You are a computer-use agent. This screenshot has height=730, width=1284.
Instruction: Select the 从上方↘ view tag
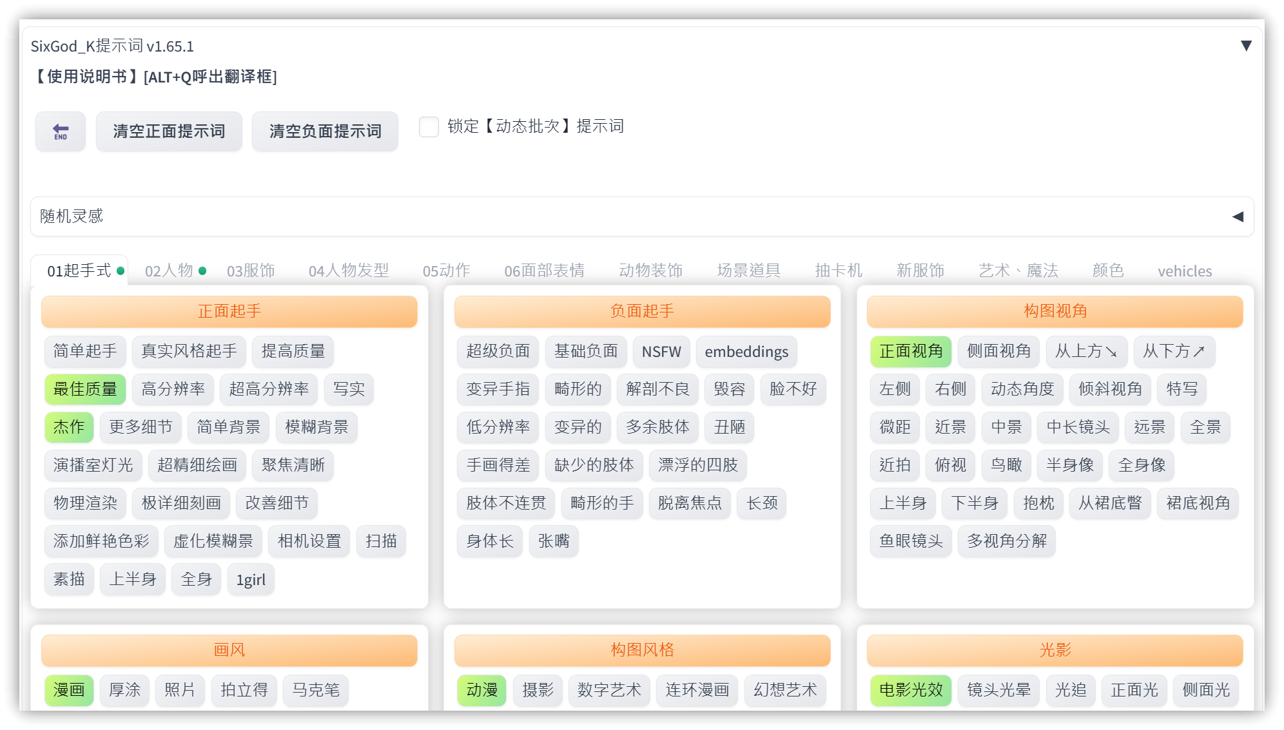[x=1086, y=351]
